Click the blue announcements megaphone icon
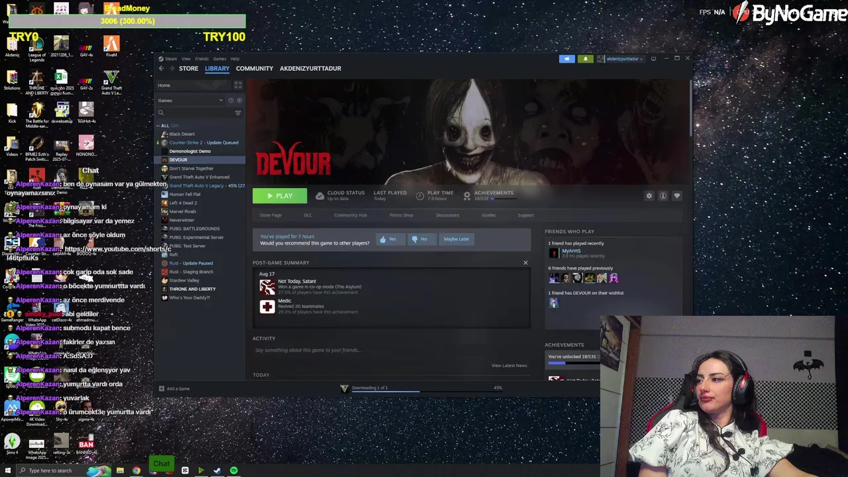The height and width of the screenshot is (477, 848). click(566, 59)
